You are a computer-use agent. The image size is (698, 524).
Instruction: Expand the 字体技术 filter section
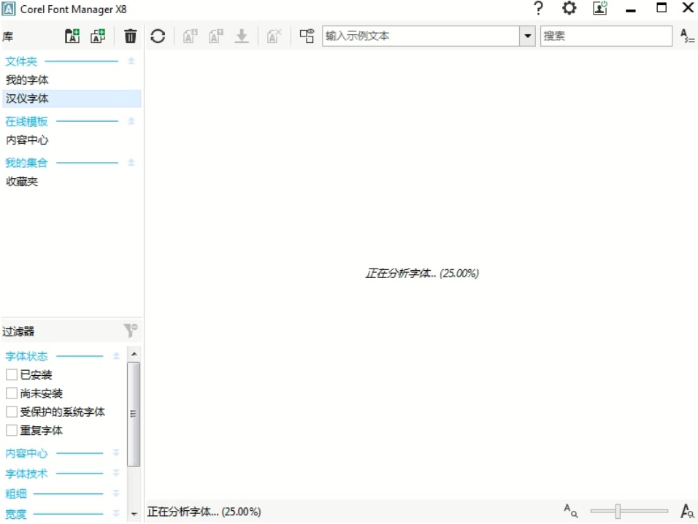(115, 474)
